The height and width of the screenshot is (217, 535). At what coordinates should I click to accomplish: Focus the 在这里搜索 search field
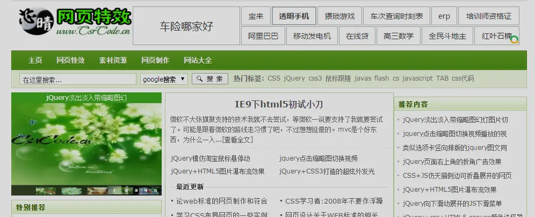click(78, 79)
